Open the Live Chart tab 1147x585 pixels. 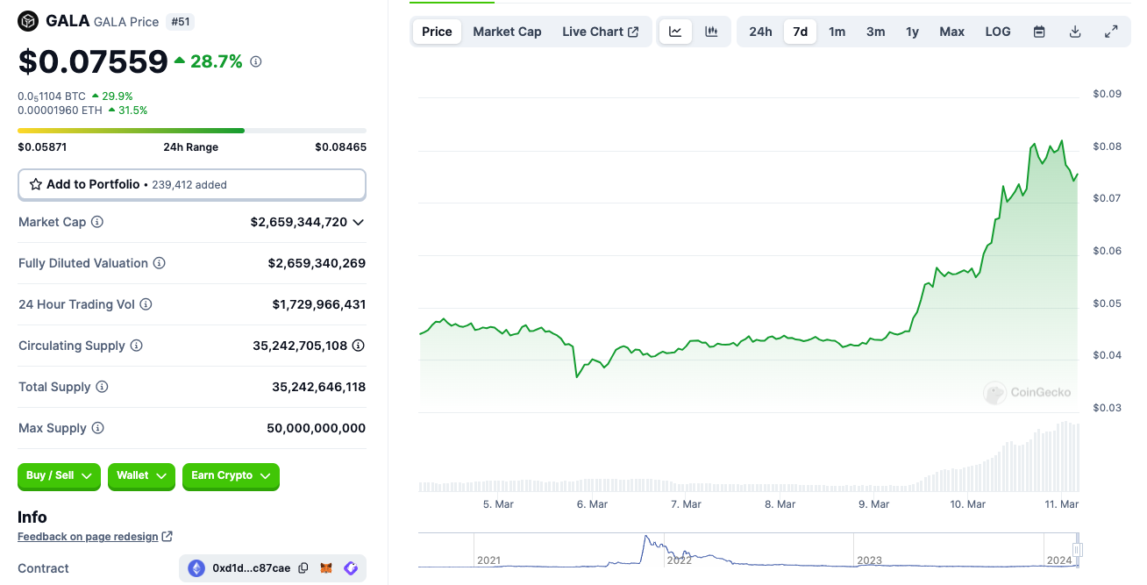coord(601,32)
